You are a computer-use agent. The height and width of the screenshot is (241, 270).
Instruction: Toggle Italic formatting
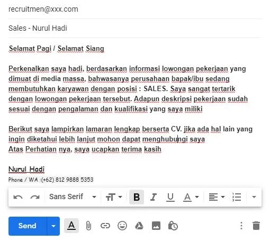tap(154, 197)
